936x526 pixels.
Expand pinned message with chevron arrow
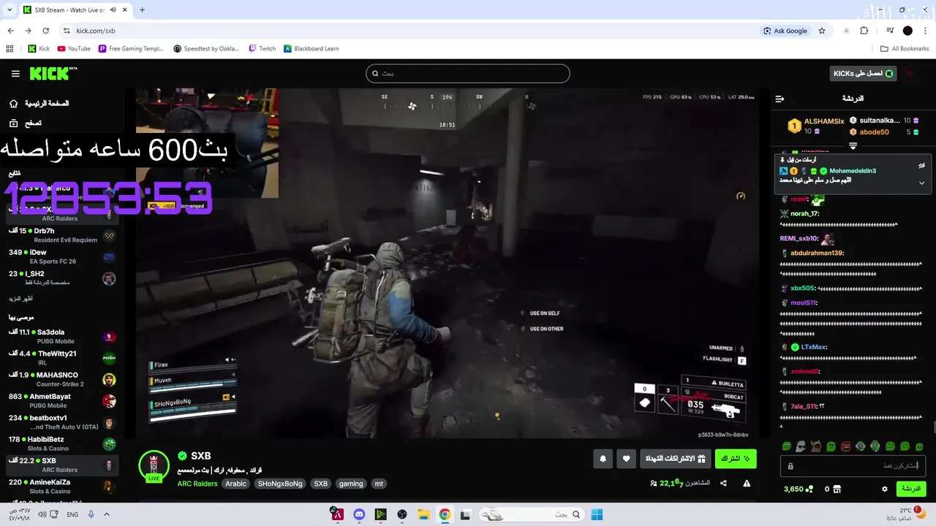tap(921, 183)
